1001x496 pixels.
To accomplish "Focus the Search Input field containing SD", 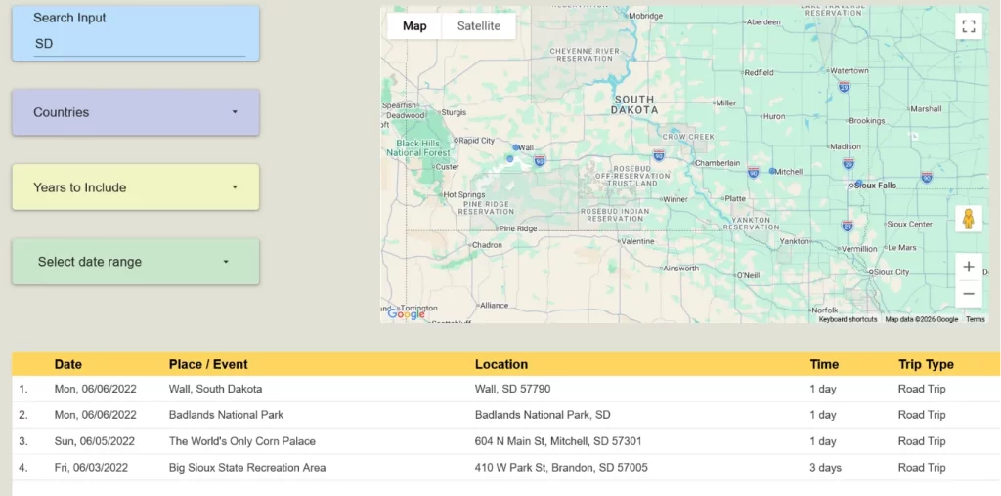I will (139, 43).
